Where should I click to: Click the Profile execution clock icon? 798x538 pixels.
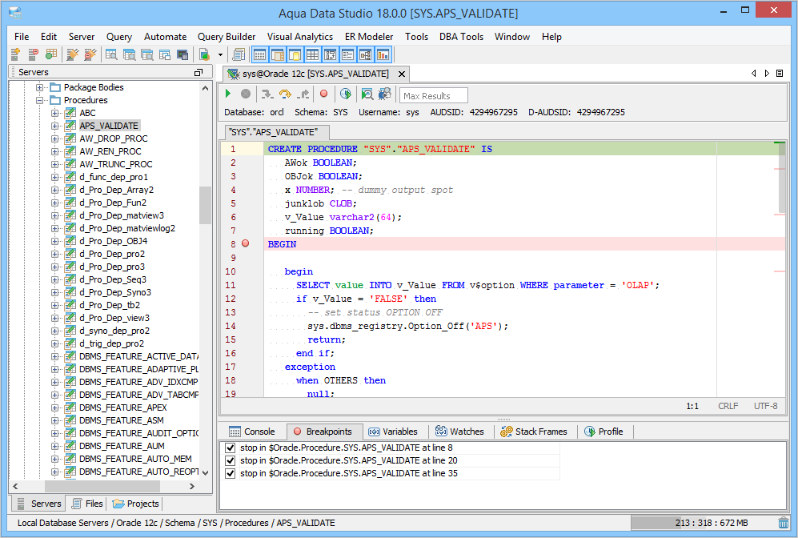pyautogui.click(x=345, y=94)
